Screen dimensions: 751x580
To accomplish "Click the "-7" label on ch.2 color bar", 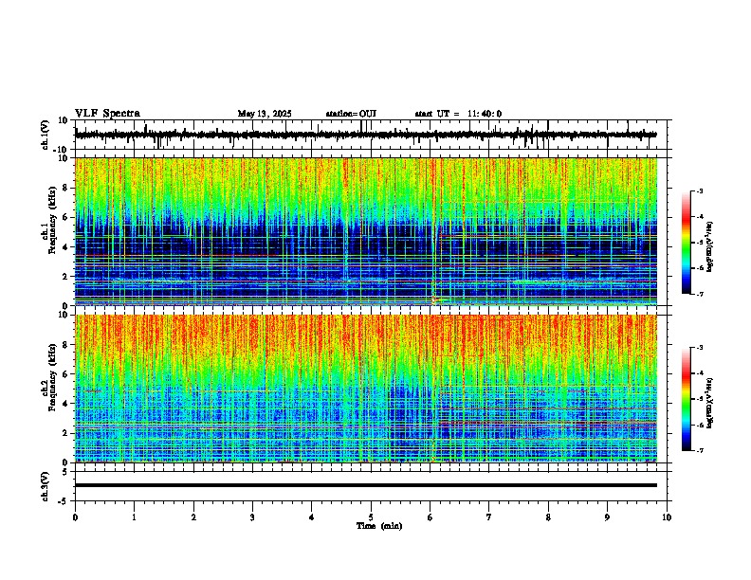I will tap(699, 451).
